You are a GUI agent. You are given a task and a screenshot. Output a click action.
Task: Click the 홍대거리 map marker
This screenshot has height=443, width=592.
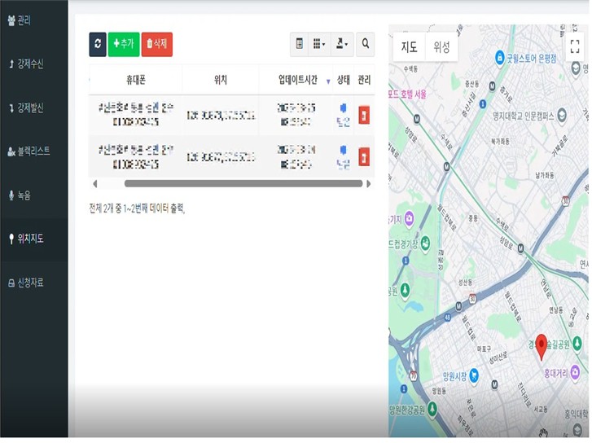pos(575,372)
